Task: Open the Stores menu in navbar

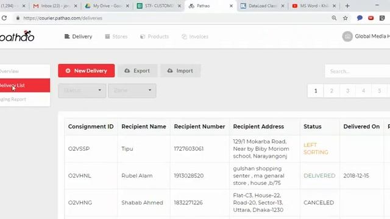Action: click(116, 36)
